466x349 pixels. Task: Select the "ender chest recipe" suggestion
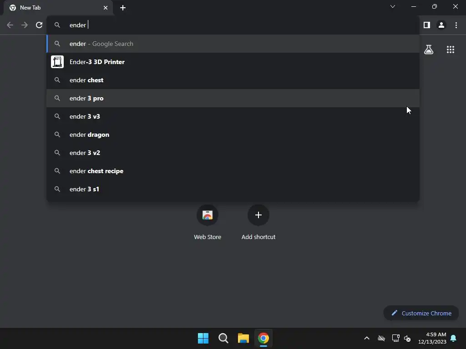pyautogui.click(x=233, y=171)
